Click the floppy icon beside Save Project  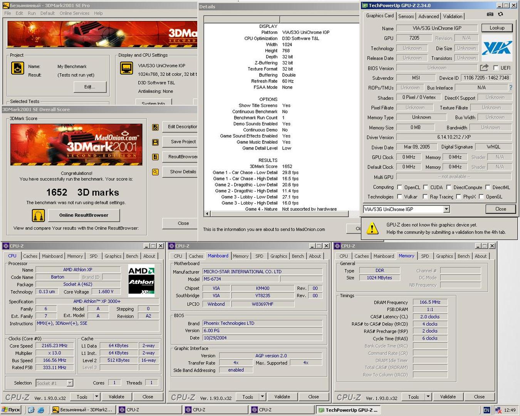pos(155,142)
